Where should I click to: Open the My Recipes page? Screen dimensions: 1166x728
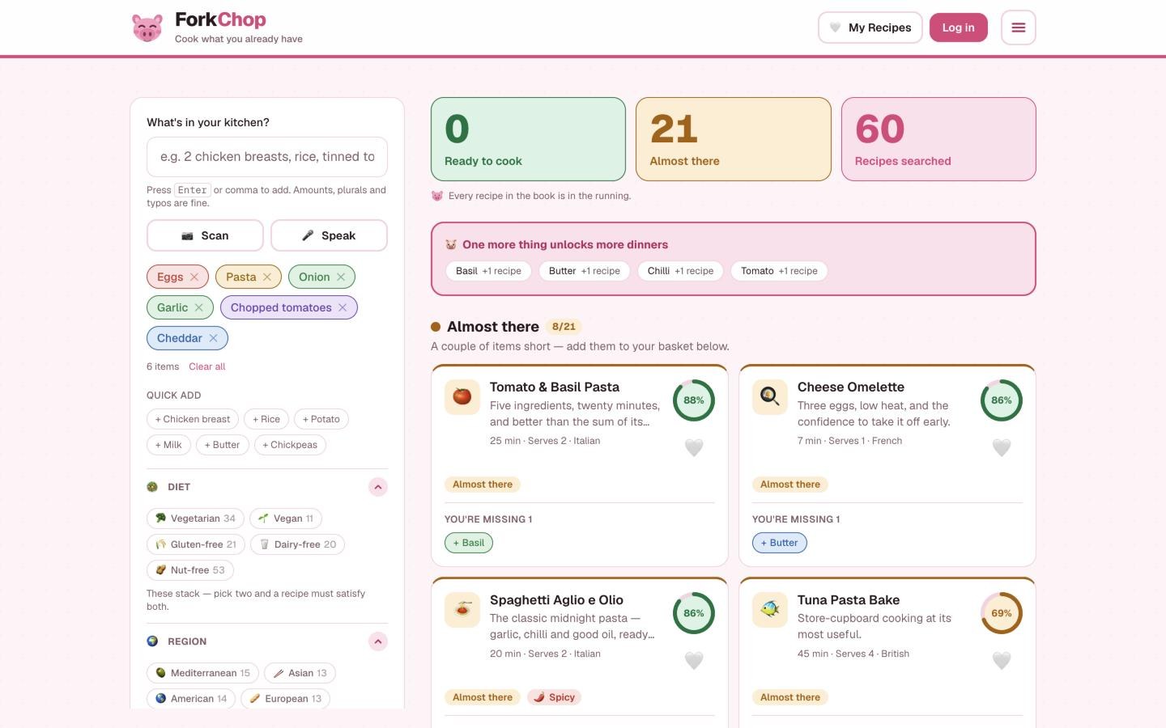coord(870,28)
